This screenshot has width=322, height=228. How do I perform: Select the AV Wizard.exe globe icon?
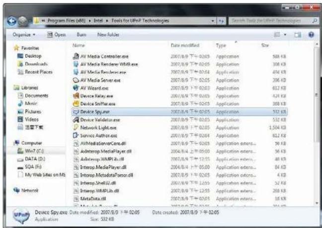76,88
